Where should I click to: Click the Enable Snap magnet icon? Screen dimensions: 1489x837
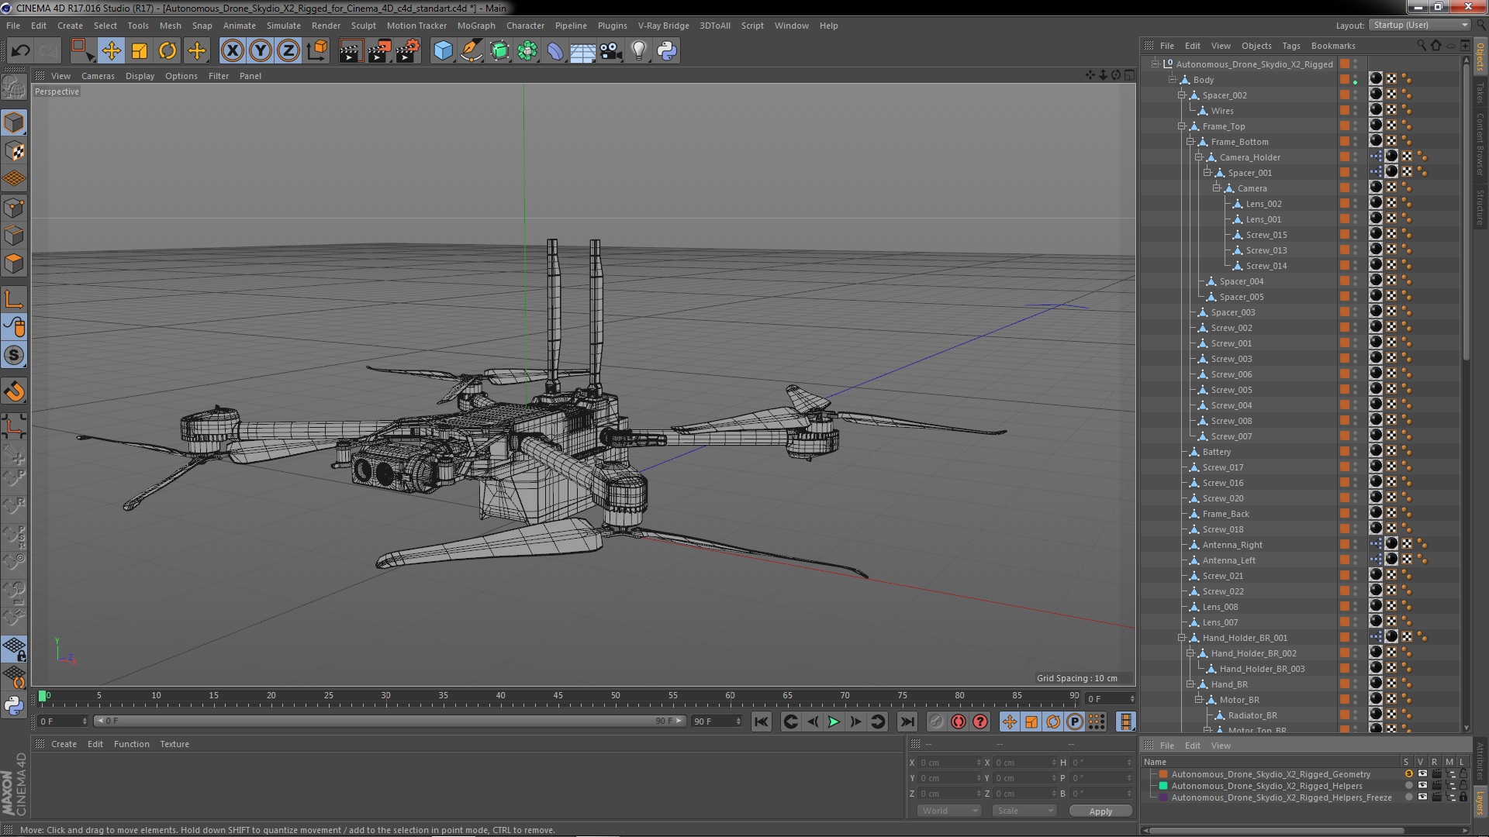(14, 391)
